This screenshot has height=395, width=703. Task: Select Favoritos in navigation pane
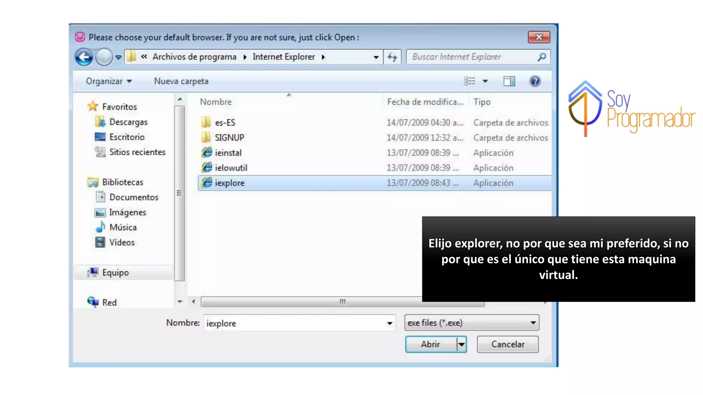[x=119, y=107]
